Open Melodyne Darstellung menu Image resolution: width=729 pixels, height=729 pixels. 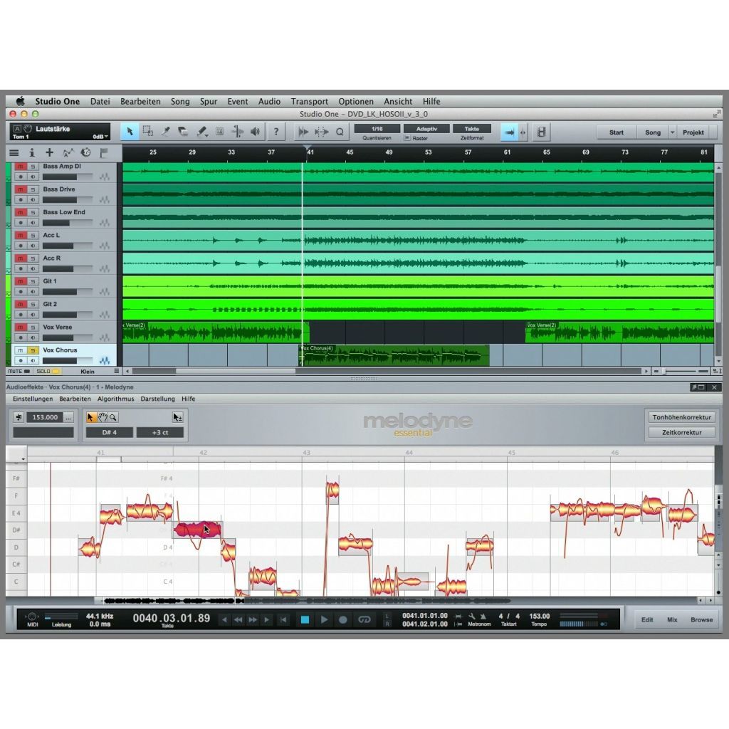pos(157,399)
